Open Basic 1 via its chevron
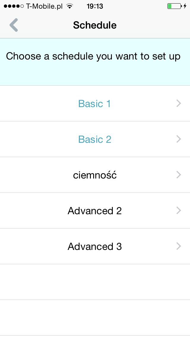The width and height of the screenshot is (190, 338). pos(179,104)
